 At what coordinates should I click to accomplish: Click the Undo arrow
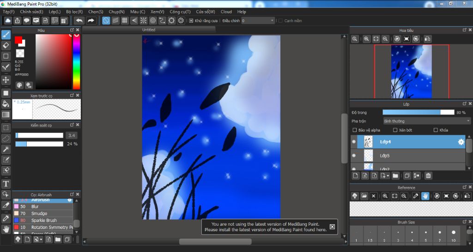coord(79,20)
